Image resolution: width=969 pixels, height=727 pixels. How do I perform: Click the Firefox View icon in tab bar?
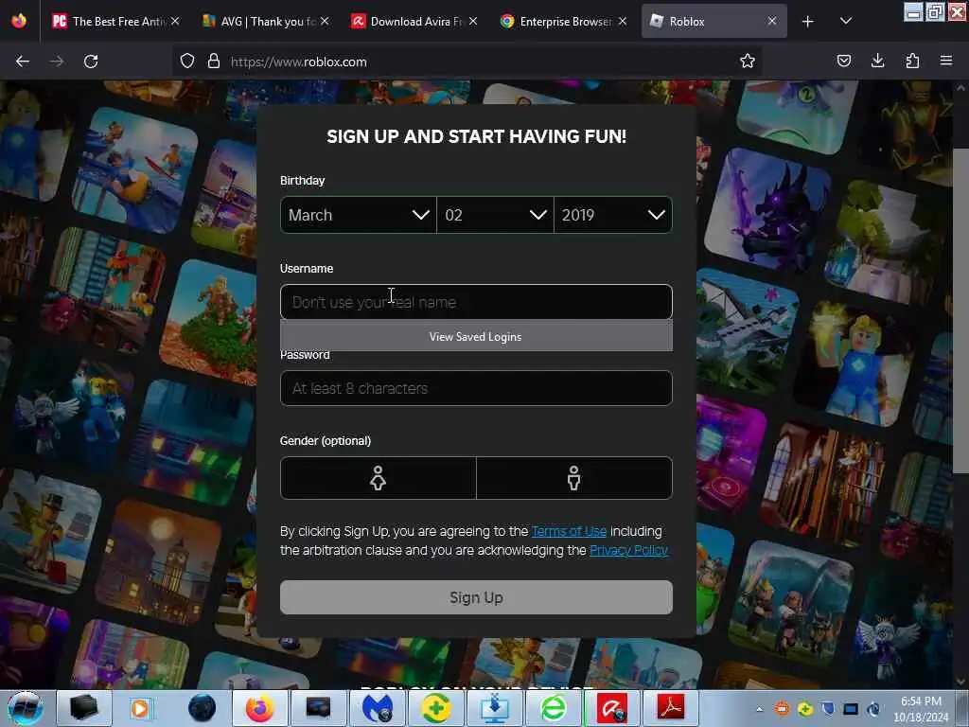(x=19, y=22)
